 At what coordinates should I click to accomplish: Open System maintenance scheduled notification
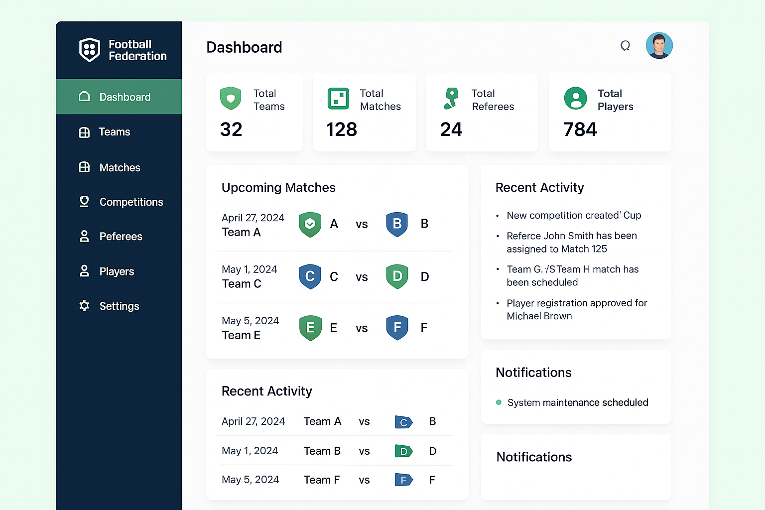click(x=578, y=402)
